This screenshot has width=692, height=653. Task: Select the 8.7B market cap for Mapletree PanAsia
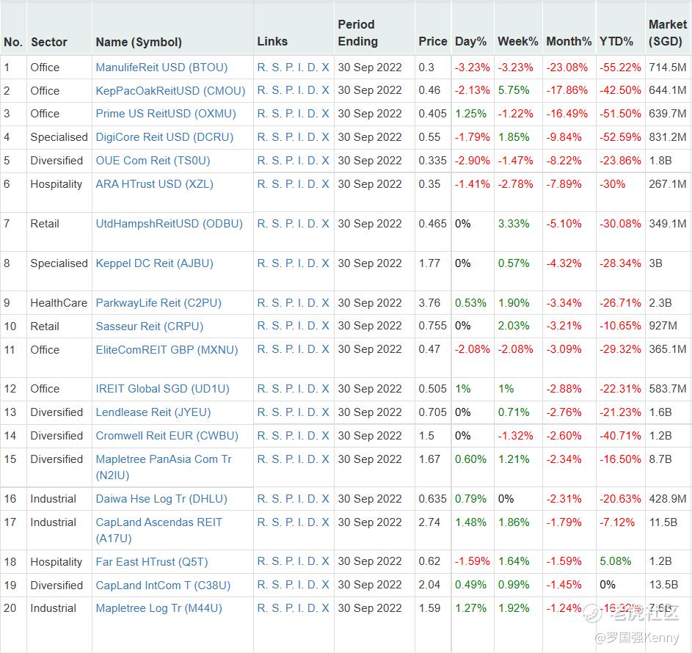tap(660, 459)
